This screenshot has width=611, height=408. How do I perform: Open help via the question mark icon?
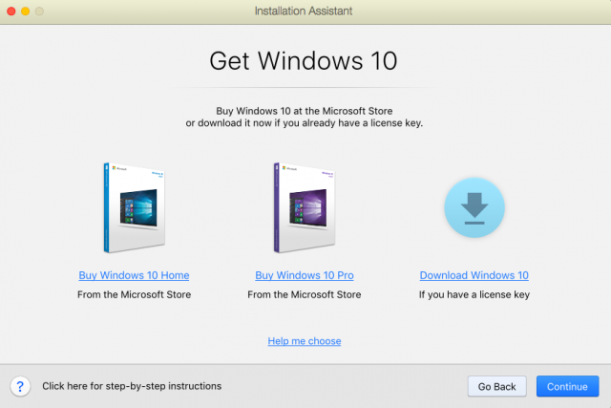(20, 386)
